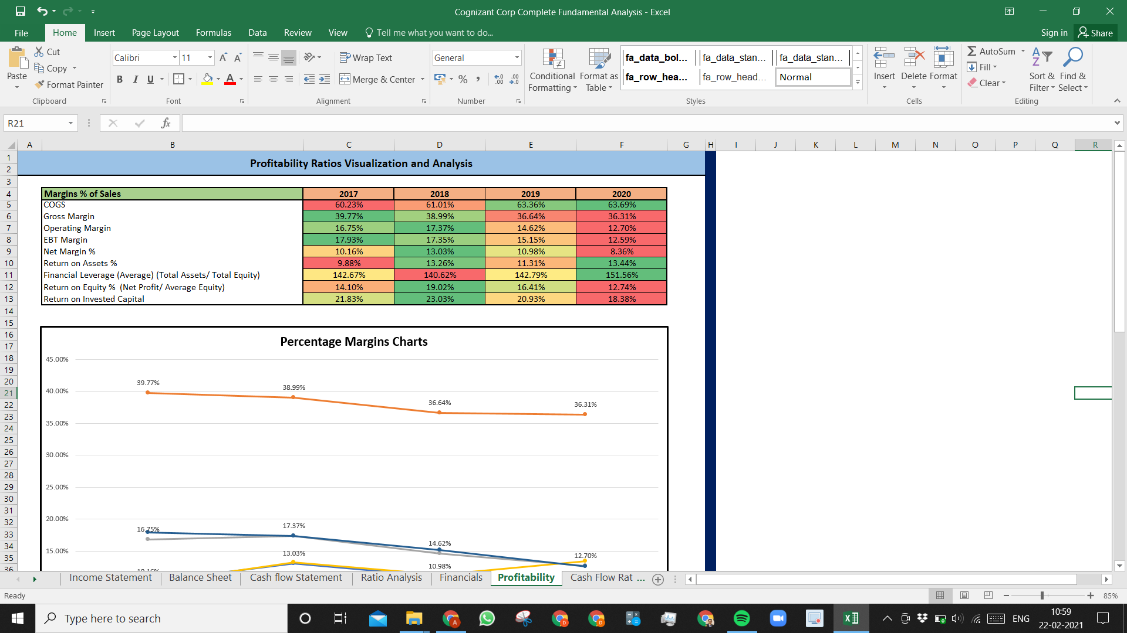
Task: Open Conditional Formatting menu
Action: pyautogui.click(x=552, y=70)
